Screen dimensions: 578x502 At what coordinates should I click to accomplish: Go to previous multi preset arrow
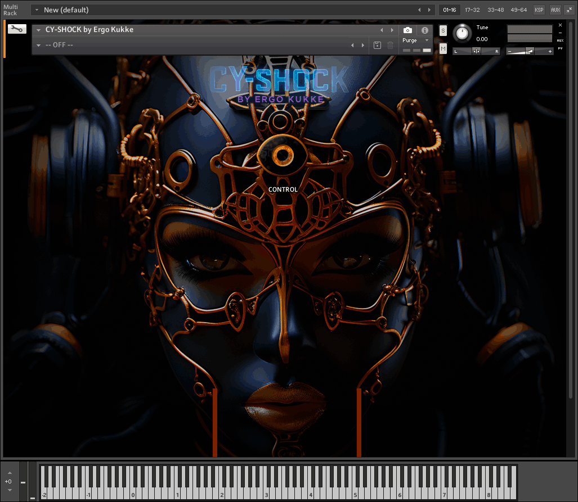click(419, 10)
